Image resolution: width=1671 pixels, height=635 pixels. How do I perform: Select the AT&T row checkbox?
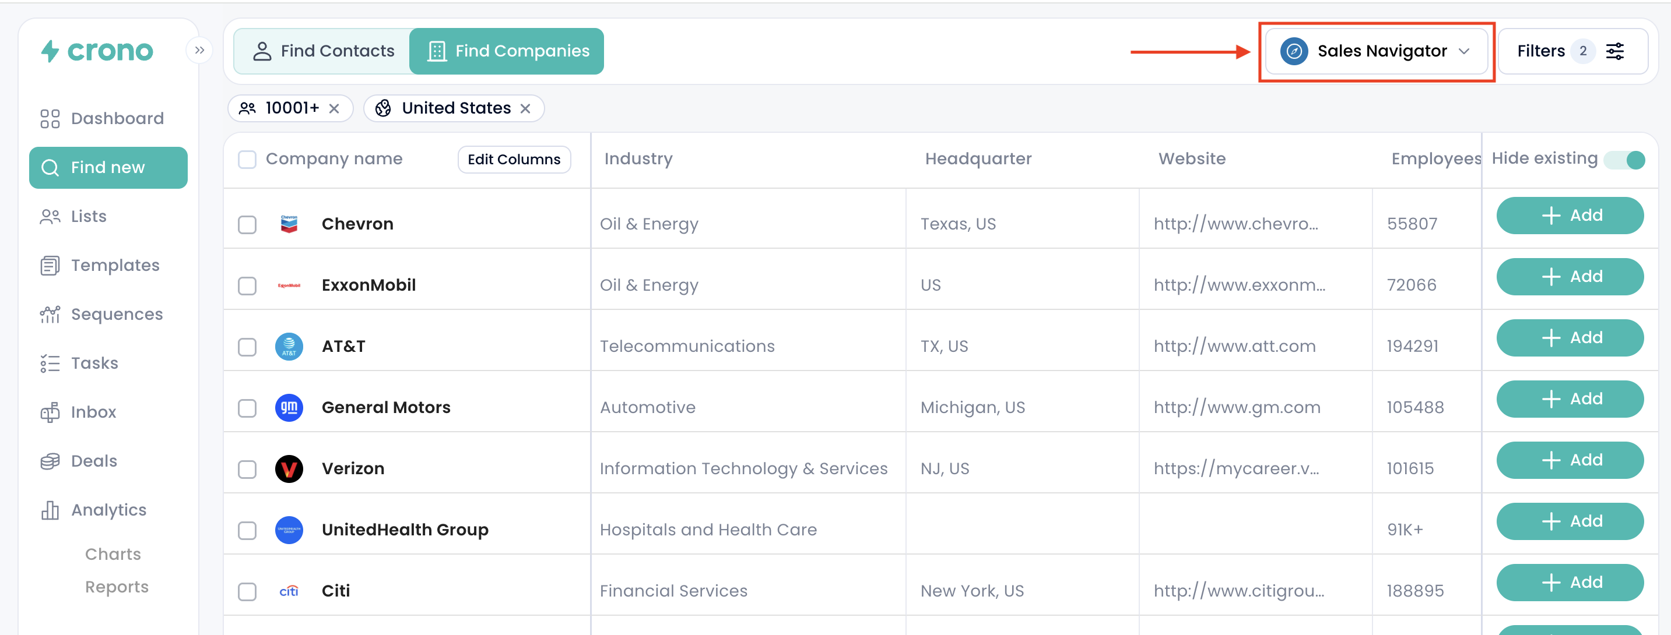click(x=247, y=347)
